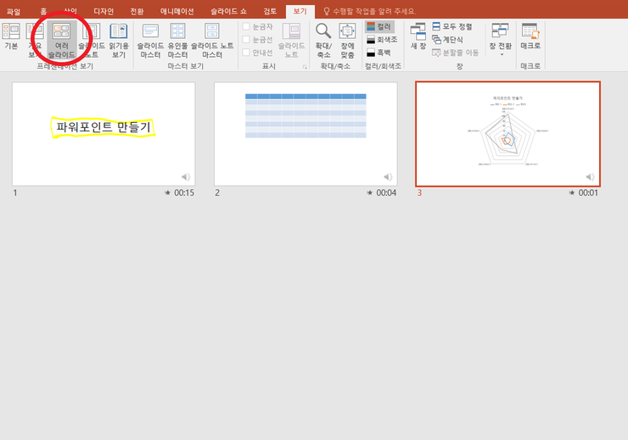Select the 회색조 grayscale mode
Viewport: 628px width, 440px height.
[x=382, y=40]
